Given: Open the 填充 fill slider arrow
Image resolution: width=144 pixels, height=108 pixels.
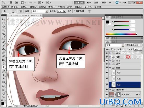Looking at the screenshot, I should 141,49.
